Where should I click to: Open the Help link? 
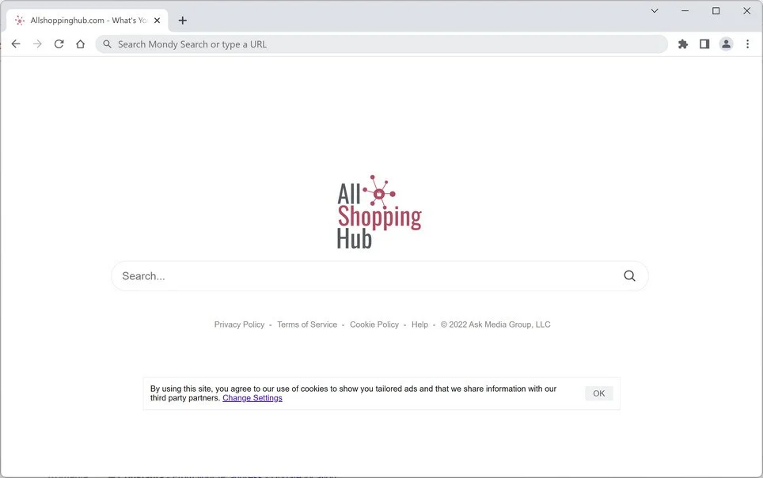click(x=420, y=324)
